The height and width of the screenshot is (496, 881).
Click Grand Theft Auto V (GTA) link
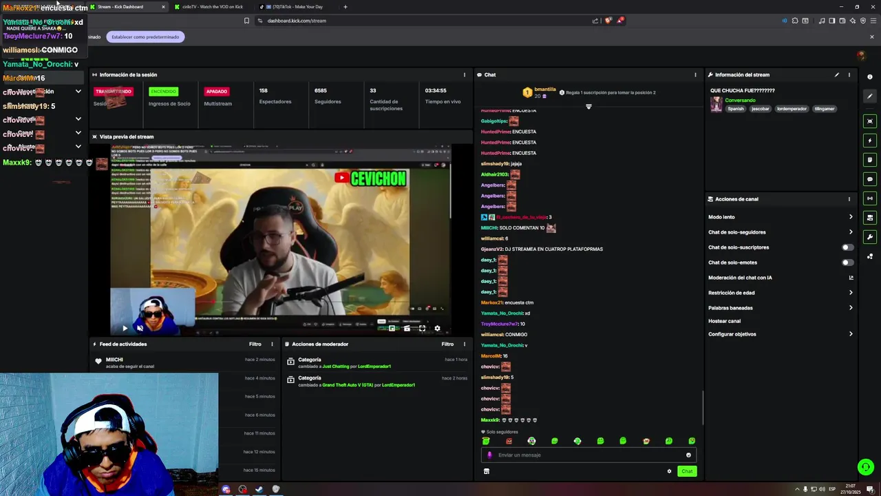[348, 385]
